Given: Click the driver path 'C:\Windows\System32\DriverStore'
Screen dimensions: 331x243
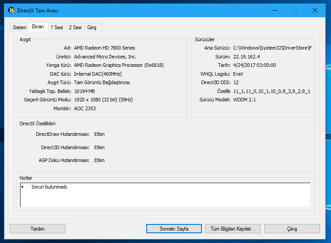Looking at the screenshot, I should point(272,48).
